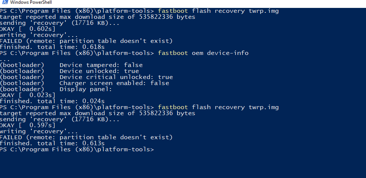
Task: Click the PowerShell icon in the title bar
Action: [5, 3]
